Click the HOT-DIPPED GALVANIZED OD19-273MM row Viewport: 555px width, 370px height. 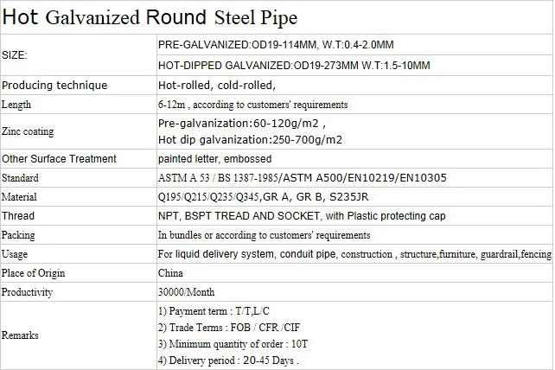tap(294, 66)
